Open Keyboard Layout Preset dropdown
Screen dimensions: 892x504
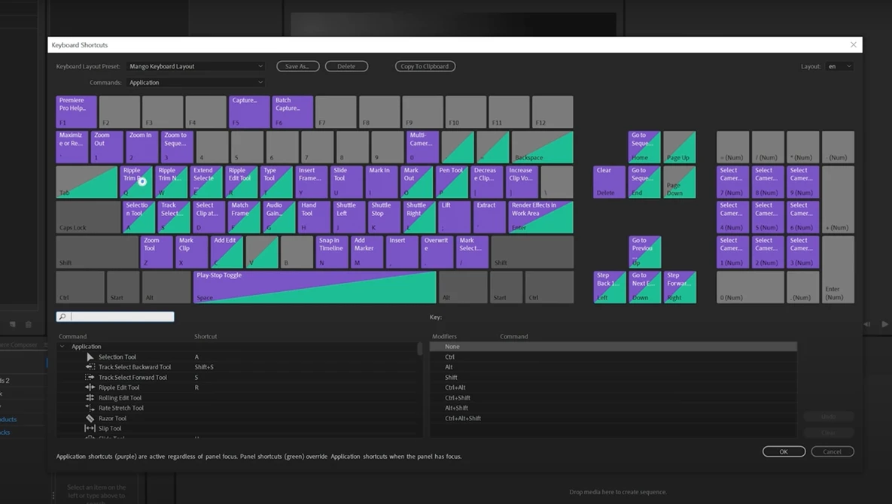click(196, 66)
